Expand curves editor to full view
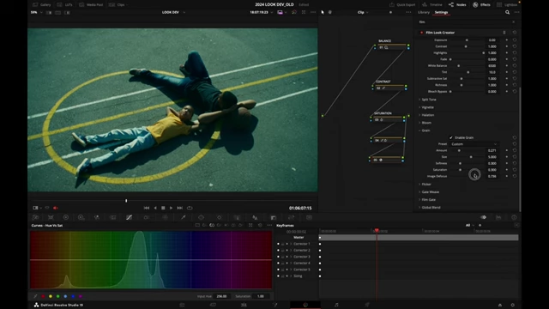This screenshot has height=309, width=549. pyautogui.click(x=250, y=225)
